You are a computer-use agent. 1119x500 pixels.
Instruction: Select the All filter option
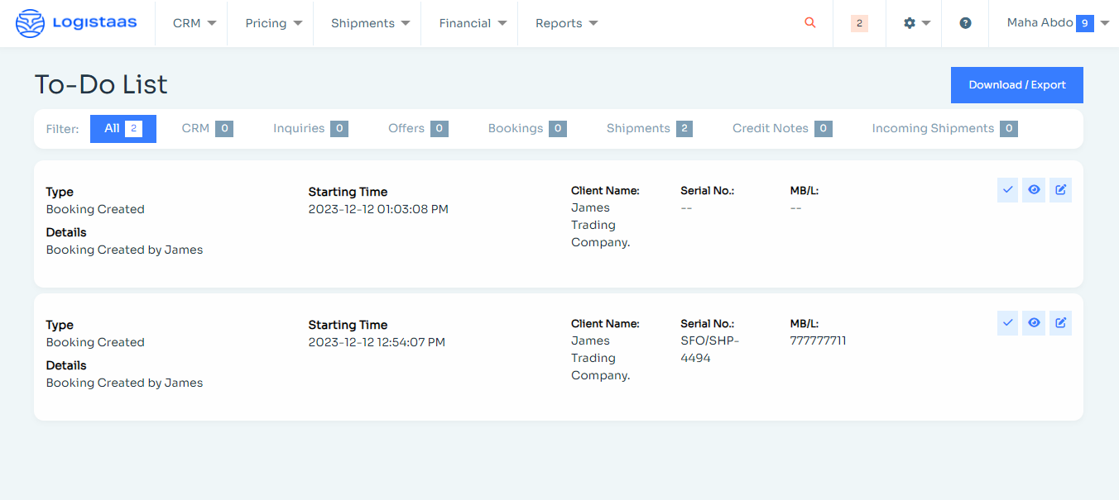tap(122, 128)
